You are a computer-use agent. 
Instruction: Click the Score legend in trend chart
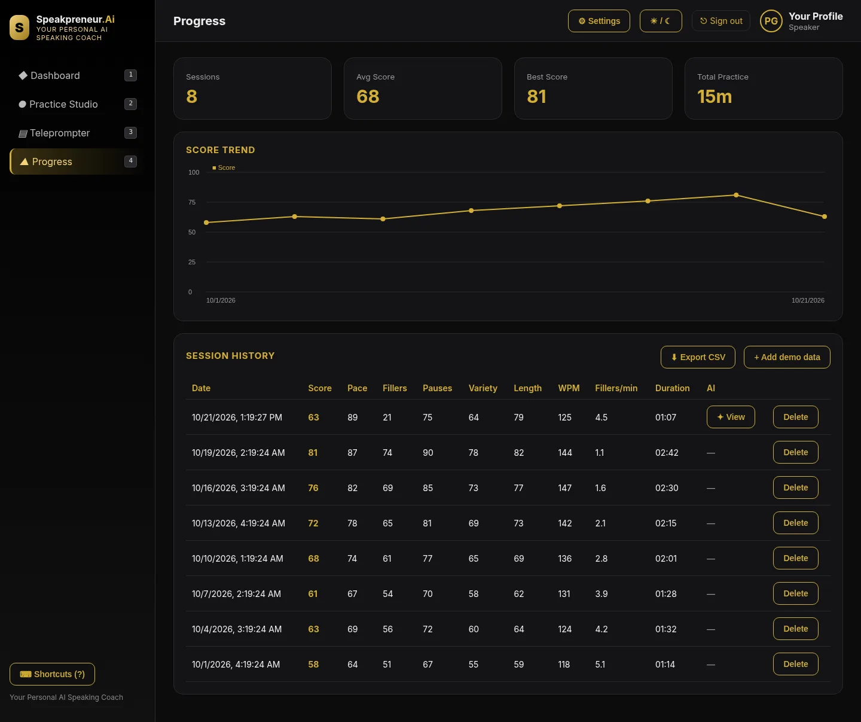click(x=224, y=167)
